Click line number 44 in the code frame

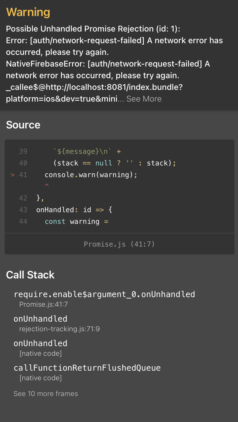click(x=23, y=222)
